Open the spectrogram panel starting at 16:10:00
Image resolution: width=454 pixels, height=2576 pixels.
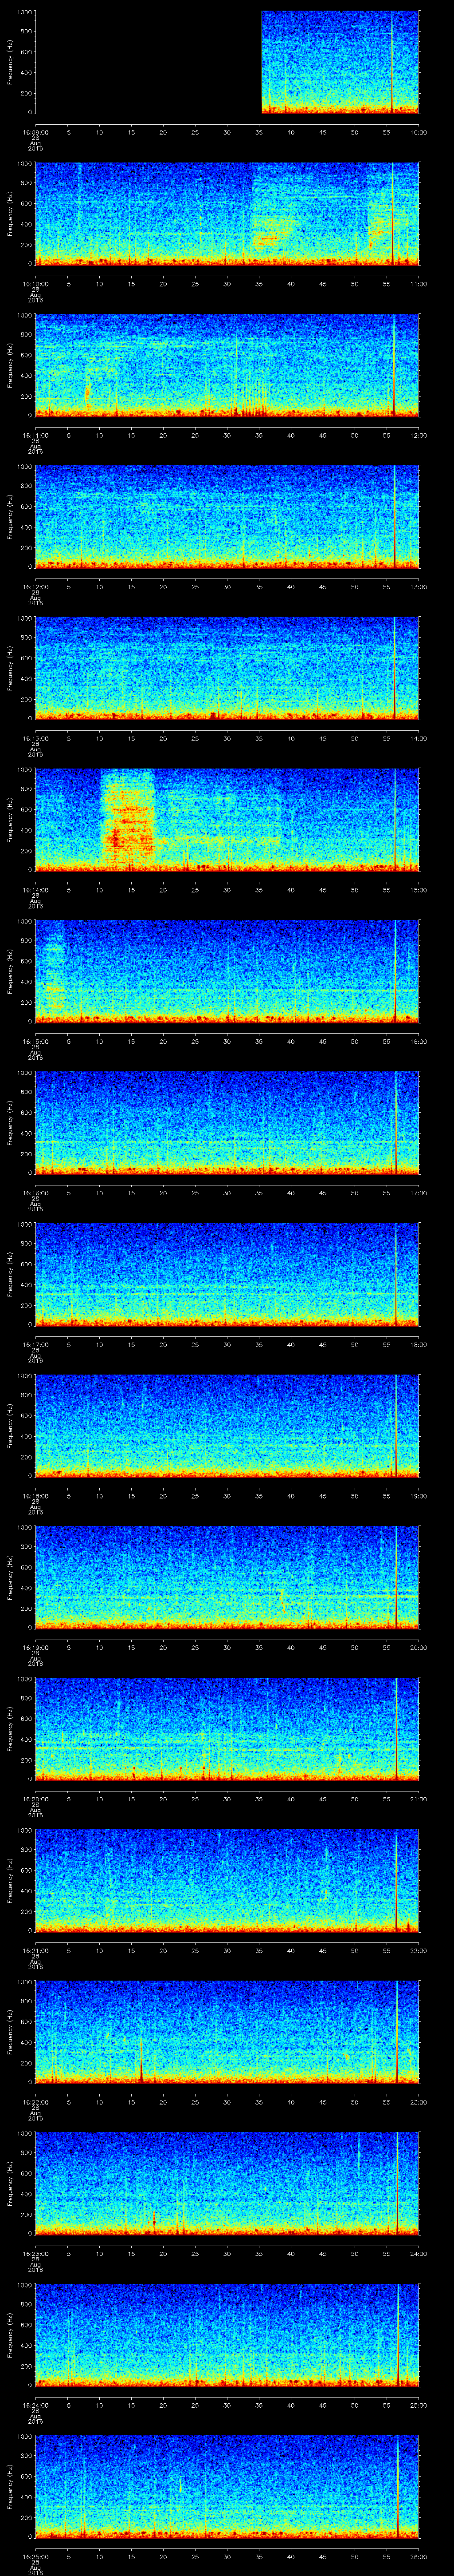click(x=227, y=214)
